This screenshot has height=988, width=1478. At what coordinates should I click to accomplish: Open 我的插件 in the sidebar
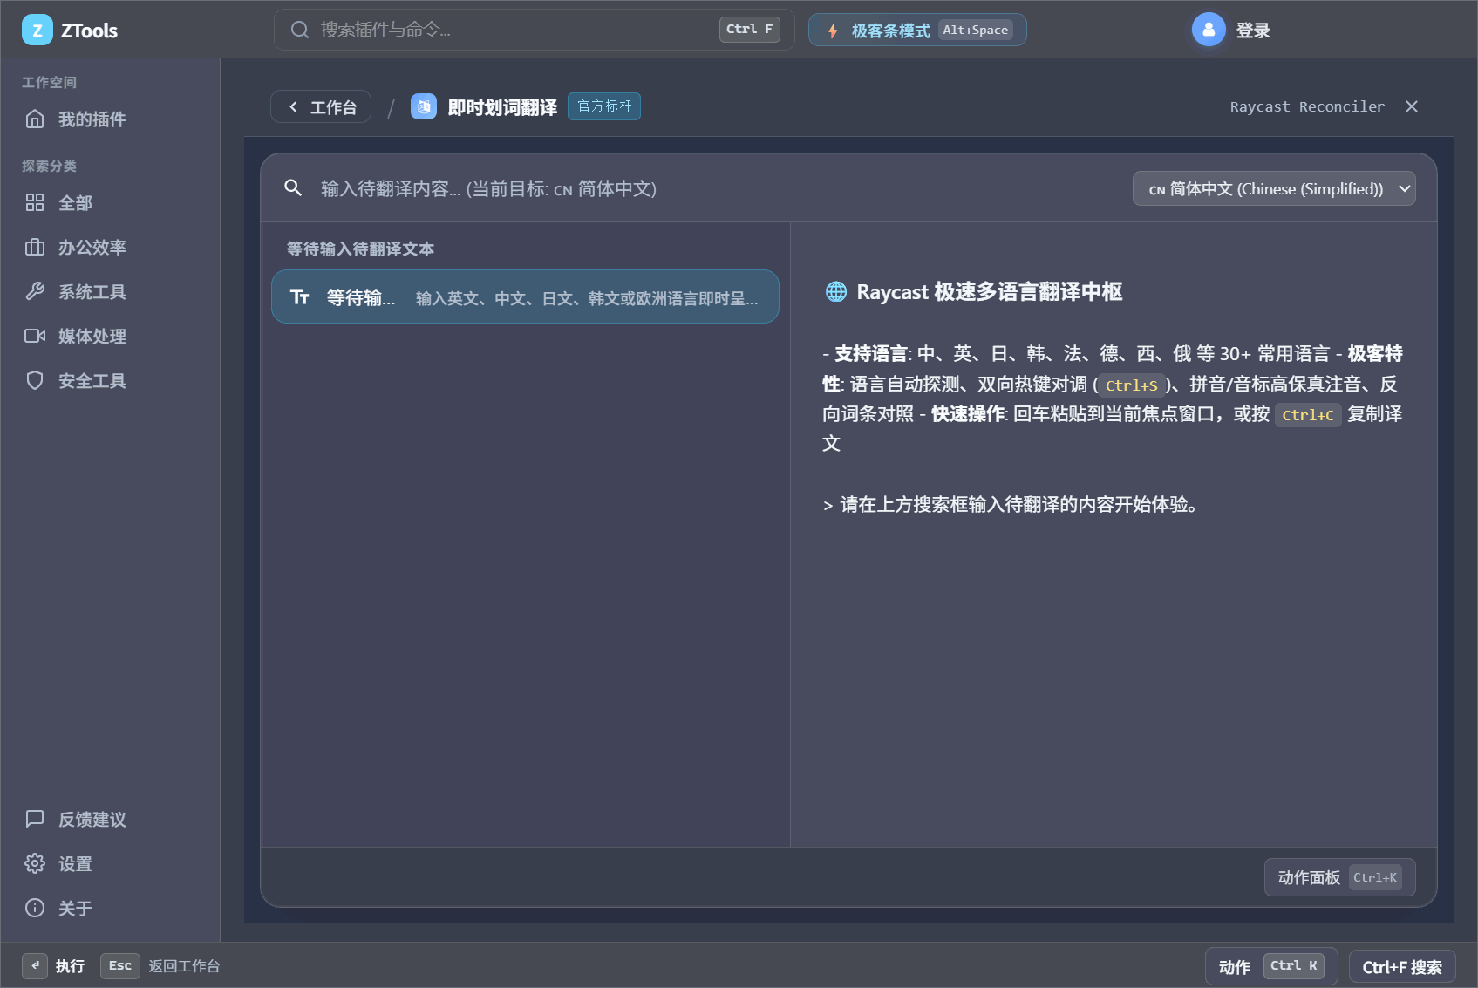pos(110,119)
